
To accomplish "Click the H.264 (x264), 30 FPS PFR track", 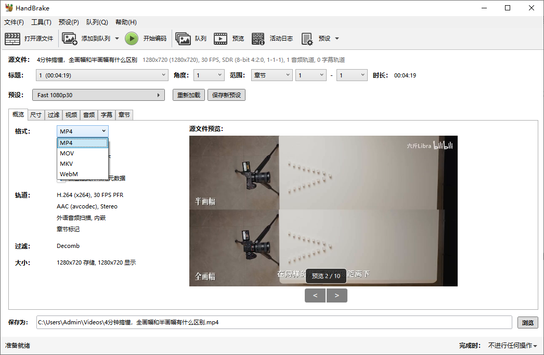I will coord(90,195).
